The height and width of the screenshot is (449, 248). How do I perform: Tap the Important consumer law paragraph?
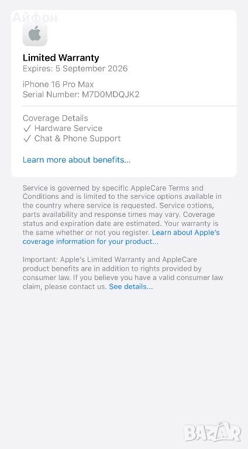[123, 273]
